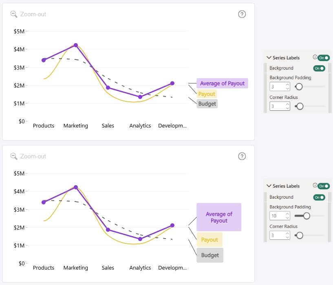Screen dimensions: 333x285
Task: Increase top Background Padding stepper
Action: tap(287, 85)
